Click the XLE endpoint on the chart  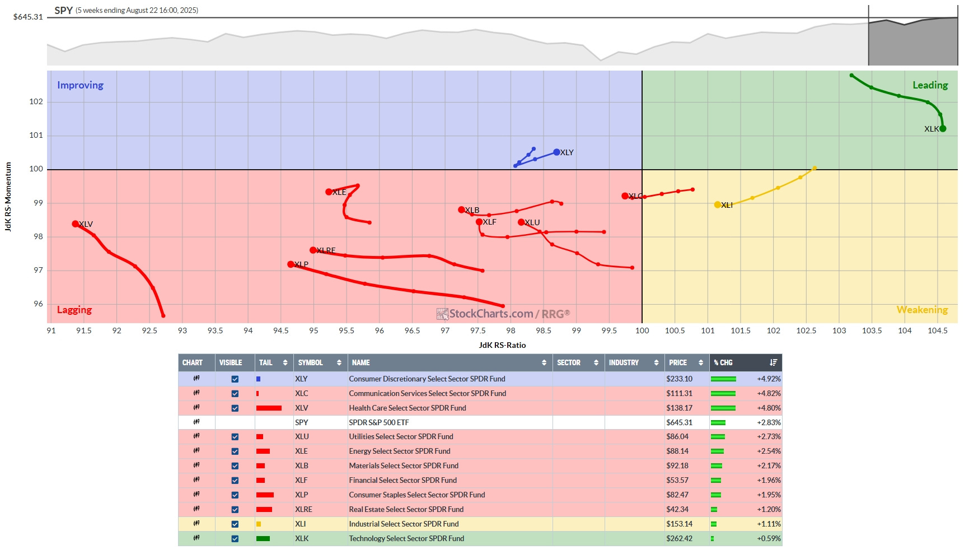point(329,192)
